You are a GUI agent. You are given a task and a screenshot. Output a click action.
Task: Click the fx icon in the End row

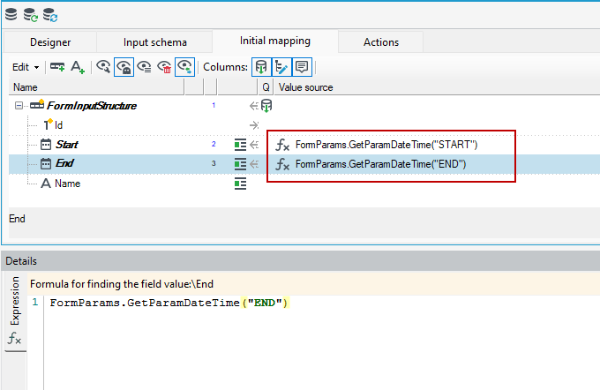coord(282,165)
